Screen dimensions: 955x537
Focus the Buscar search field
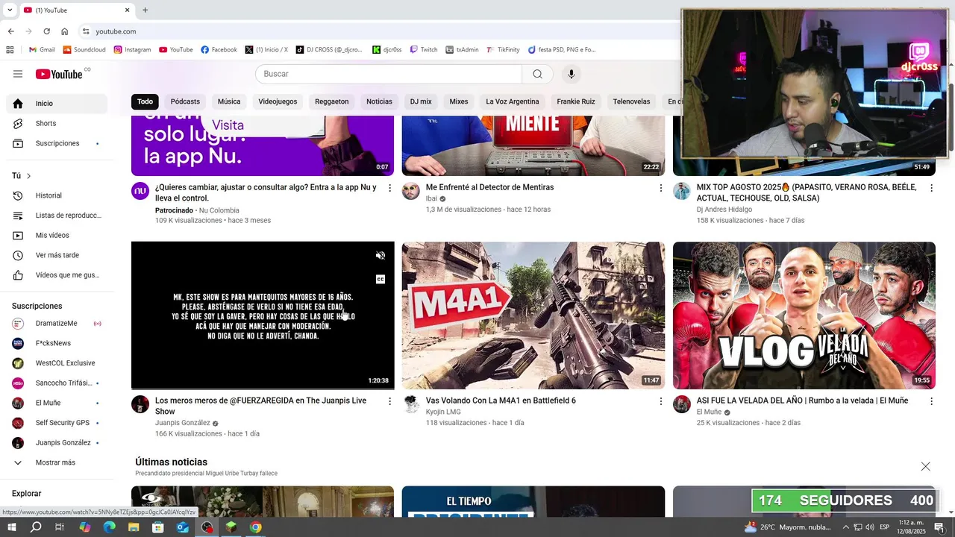(389, 74)
